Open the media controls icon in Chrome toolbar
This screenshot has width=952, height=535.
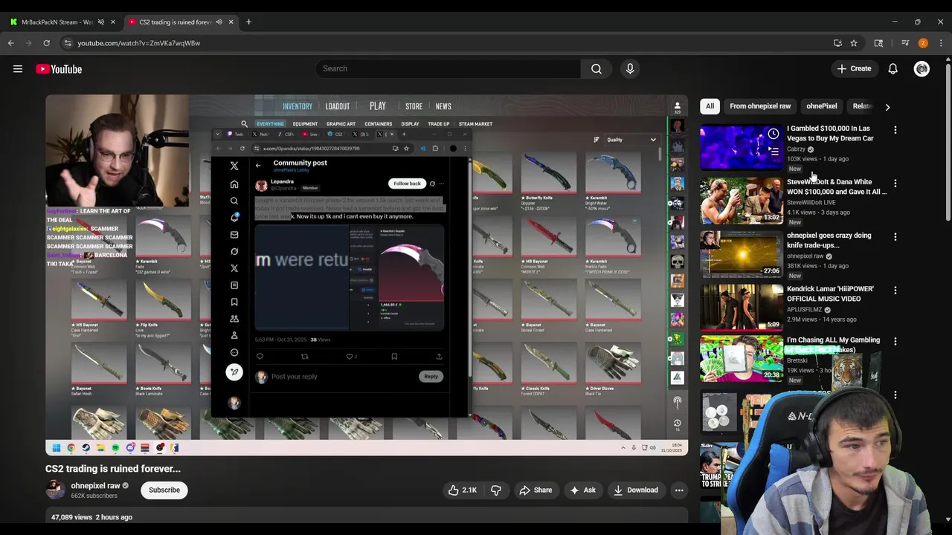click(905, 43)
